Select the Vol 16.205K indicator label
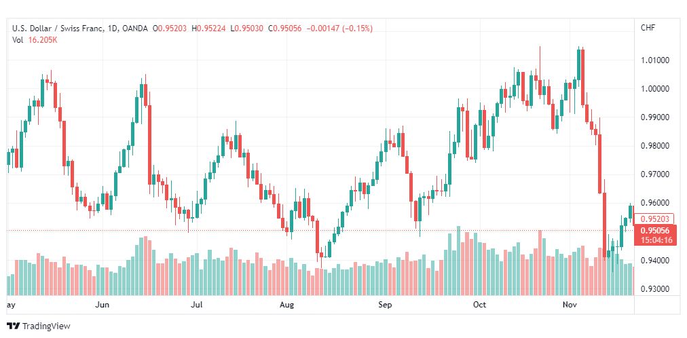The width and height of the screenshot is (687, 338). tap(35, 40)
